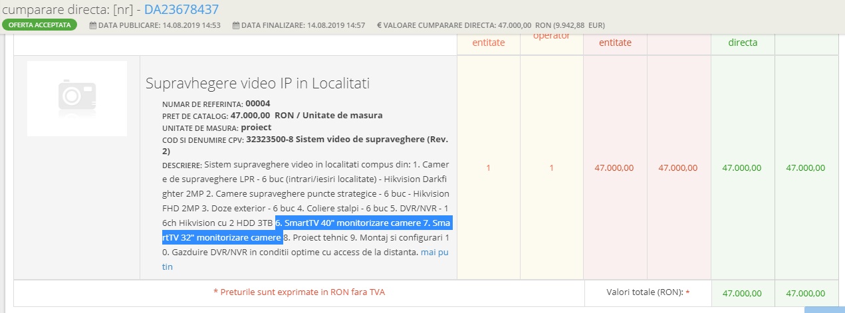
Task: Click euro icon beside VALOARE CUMPARARE DIRECTA
Action: pos(379,25)
